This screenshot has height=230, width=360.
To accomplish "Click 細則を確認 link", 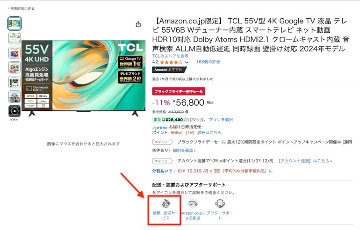I will pyautogui.click(x=184, y=151).
